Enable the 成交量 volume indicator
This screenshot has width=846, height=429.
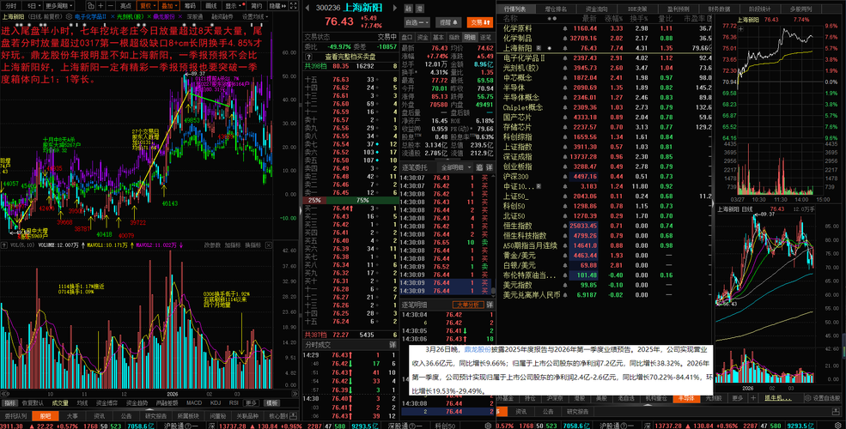60,402
